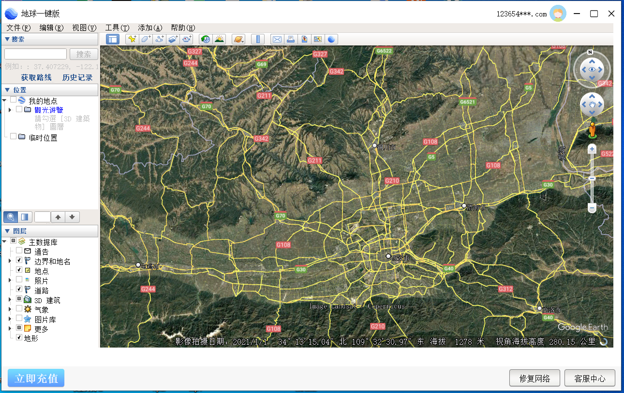Viewport: 624px width, 393px height.
Task: Add an image overlay from the toolbar
Action: point(173,39)
